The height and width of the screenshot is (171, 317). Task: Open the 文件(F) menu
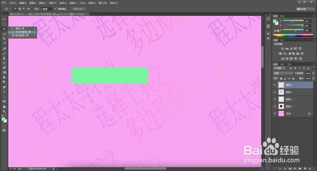coord(13,3)
